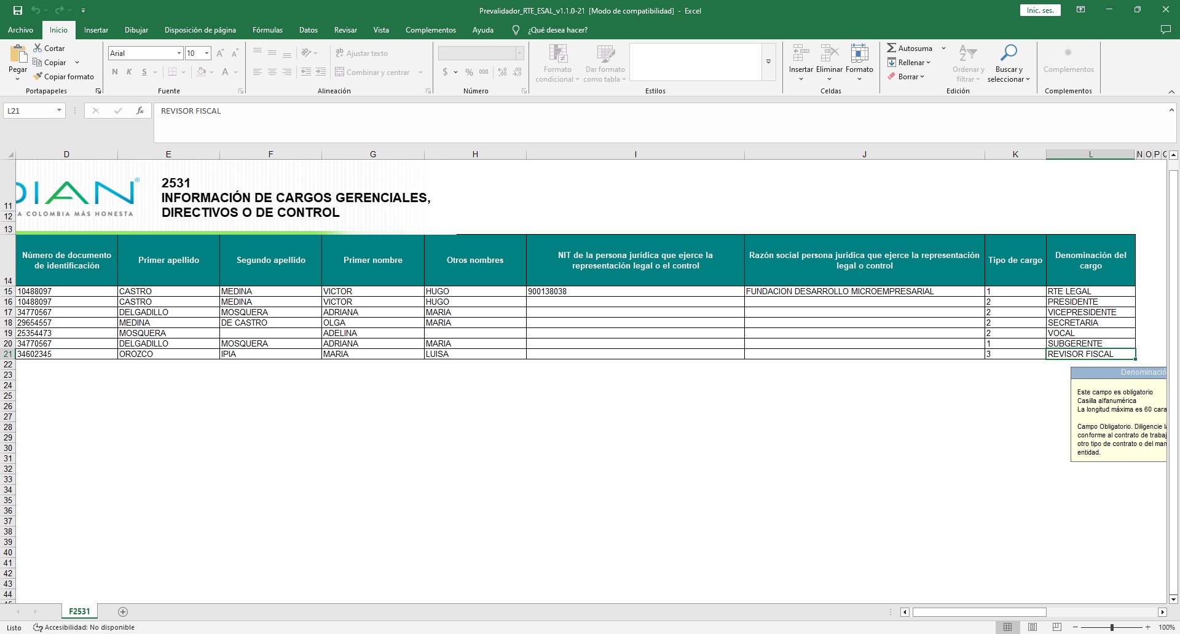Switch to Page Layout view in status bar
Screen dimensions: 1180x634
coord(1032,627)
